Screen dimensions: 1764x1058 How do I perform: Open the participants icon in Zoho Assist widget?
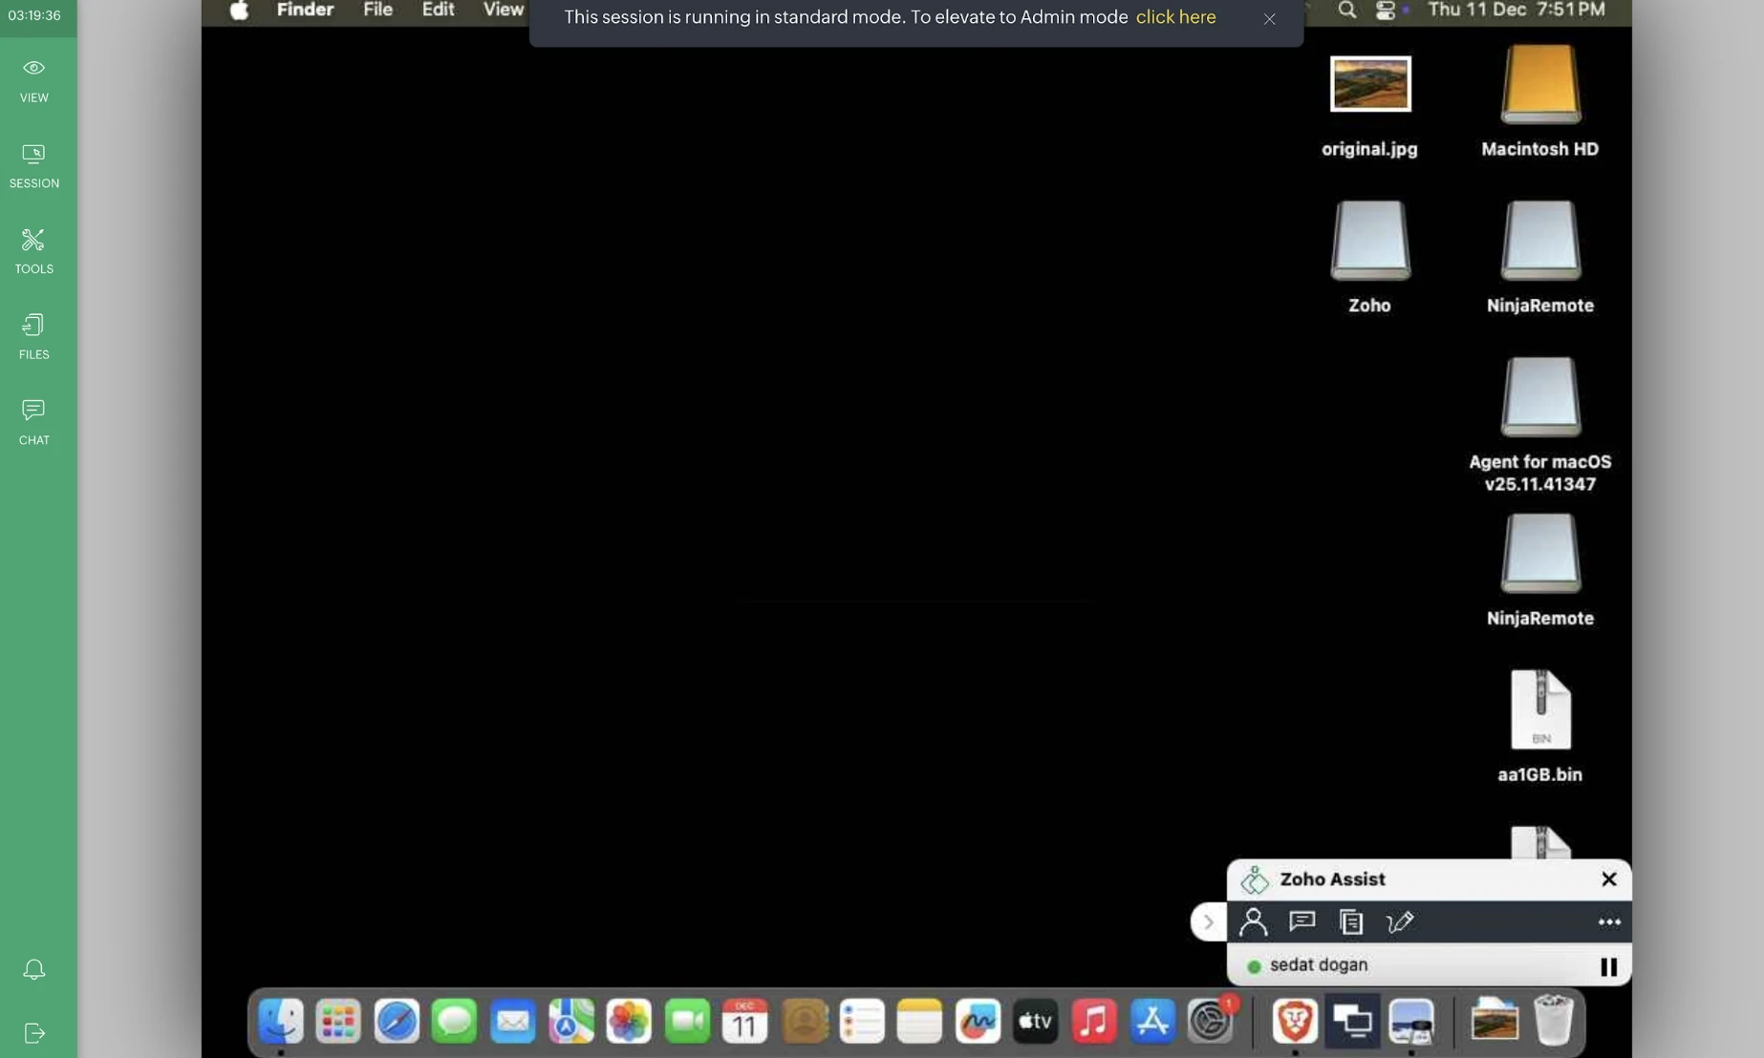1253,922
